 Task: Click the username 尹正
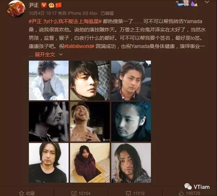(34, 5)
